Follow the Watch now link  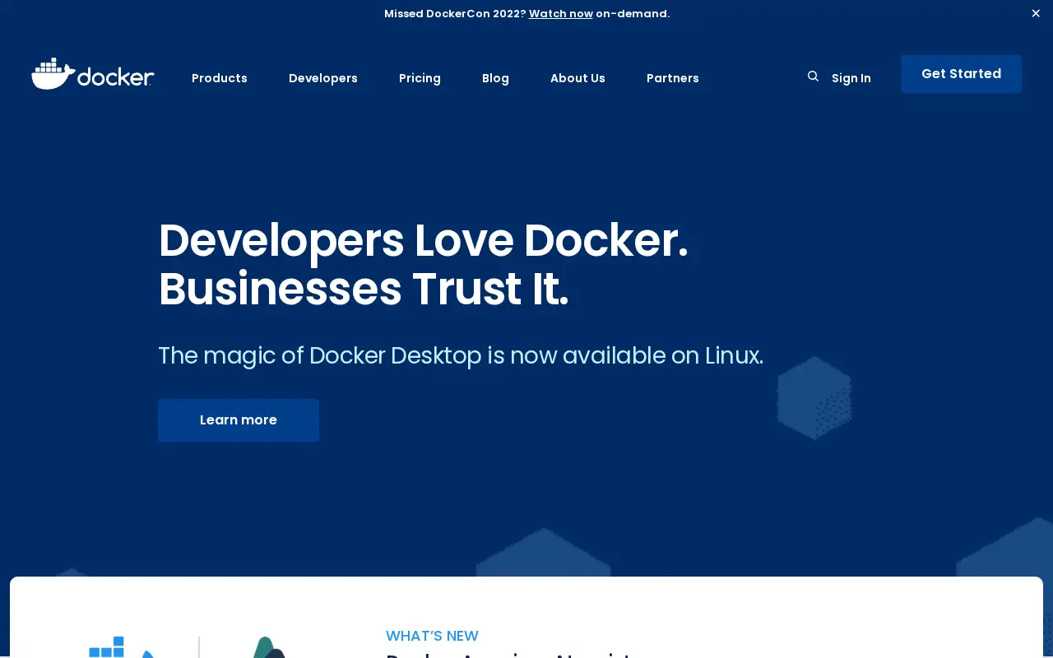[561, 13]
